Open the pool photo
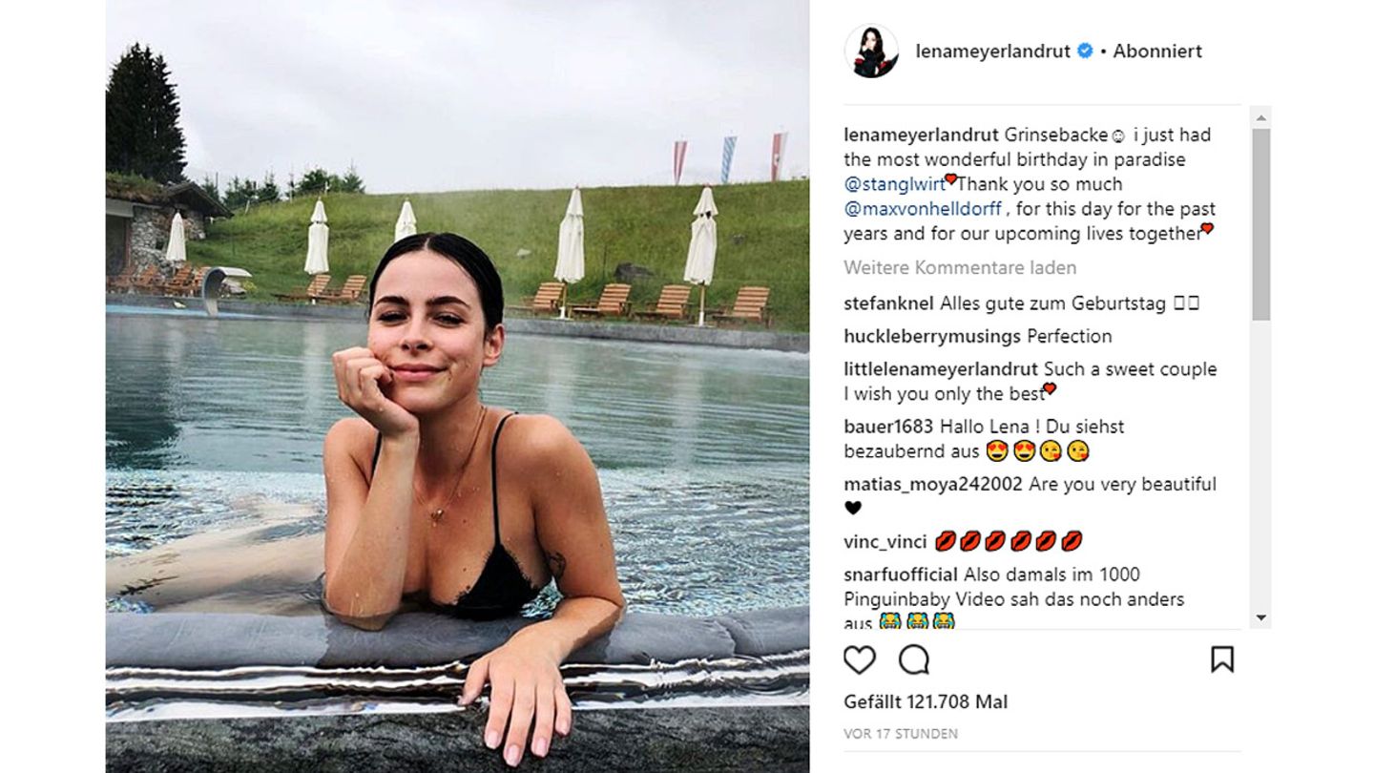The image size is (1374, 773). point(457,386)
